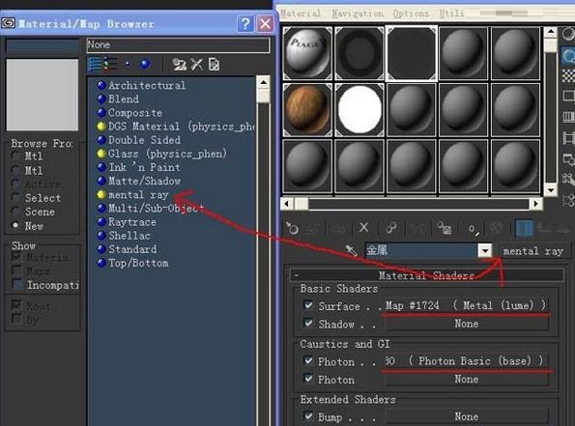Viewport: 575px width, 426px height.
Task: Click Reset Map/Mtl X icon
Action: (x=363, y=228)
